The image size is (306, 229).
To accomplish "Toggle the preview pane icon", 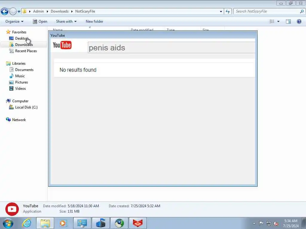I will click(x=288, y=21).
